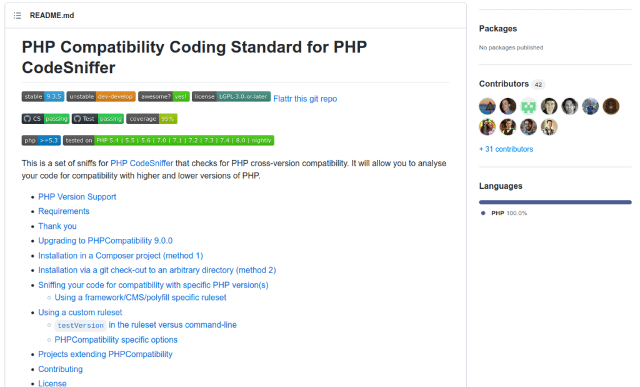Click the 'php >=5.3' badge
This screenshot has height=387, width=640.
click(41, 140)
